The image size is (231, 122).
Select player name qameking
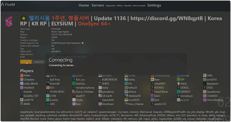[x=108, y=92]
